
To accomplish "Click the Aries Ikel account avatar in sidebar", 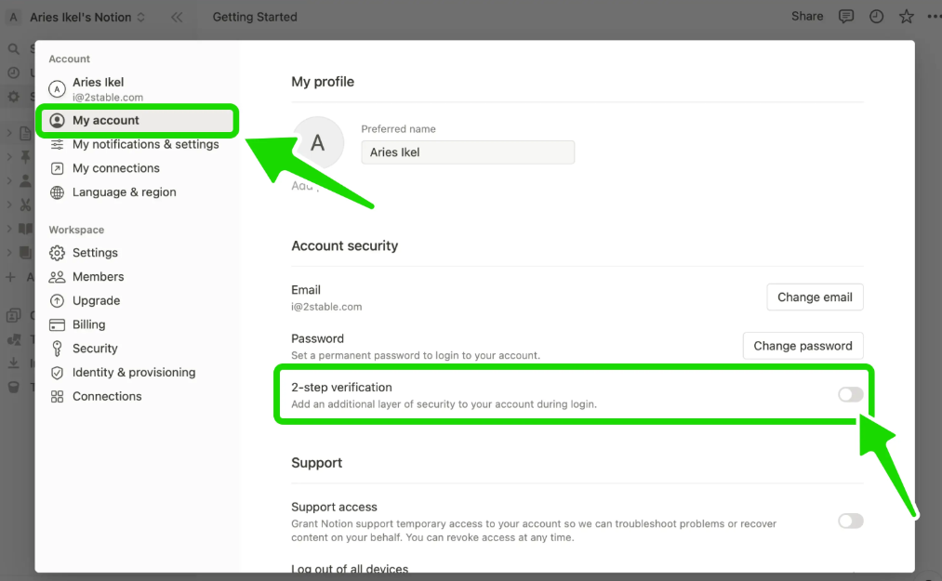I will (x=57, y=89).
